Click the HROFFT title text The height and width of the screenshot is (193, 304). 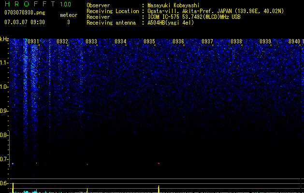[x=30, y=4]
